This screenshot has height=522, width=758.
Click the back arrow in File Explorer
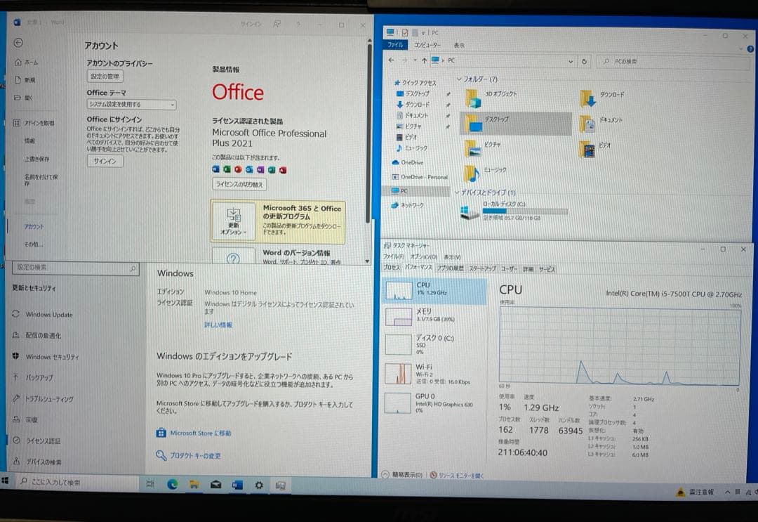point(391,60)
